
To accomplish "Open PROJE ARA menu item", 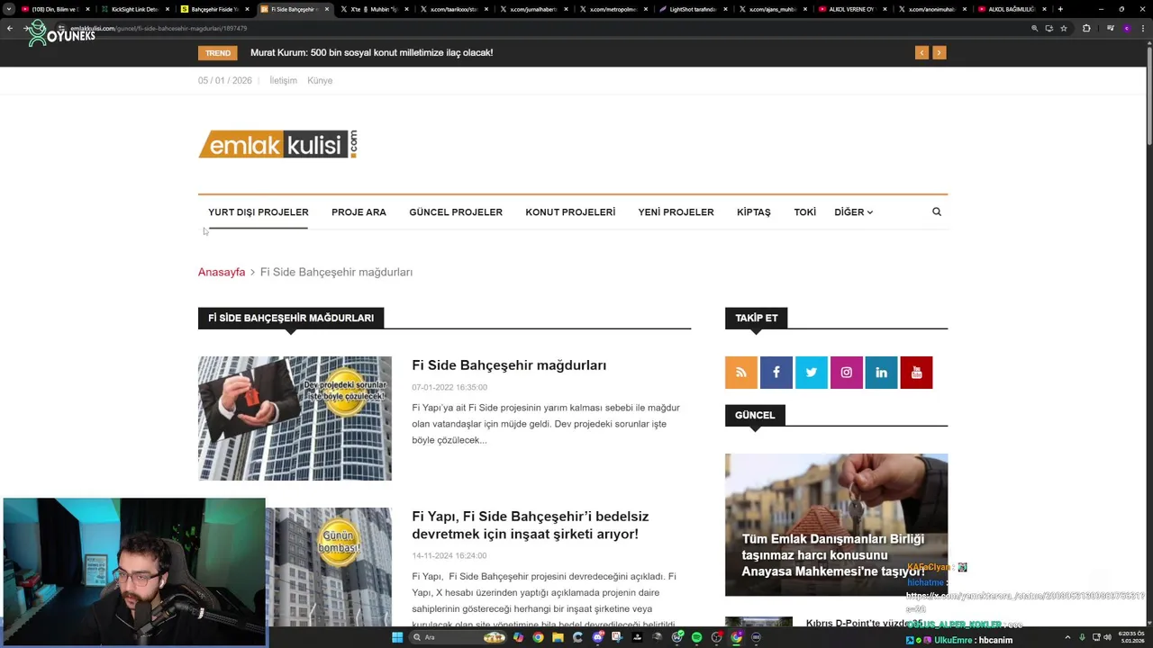I will 359,212.
